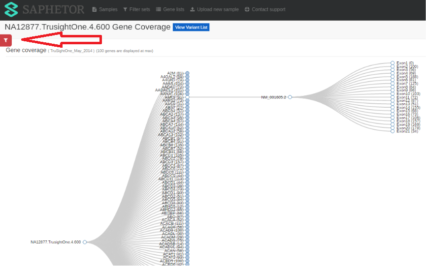Select the Exon7 (125) node
The height and width of the screenshot is (272, 426).
tap(393, 84)
